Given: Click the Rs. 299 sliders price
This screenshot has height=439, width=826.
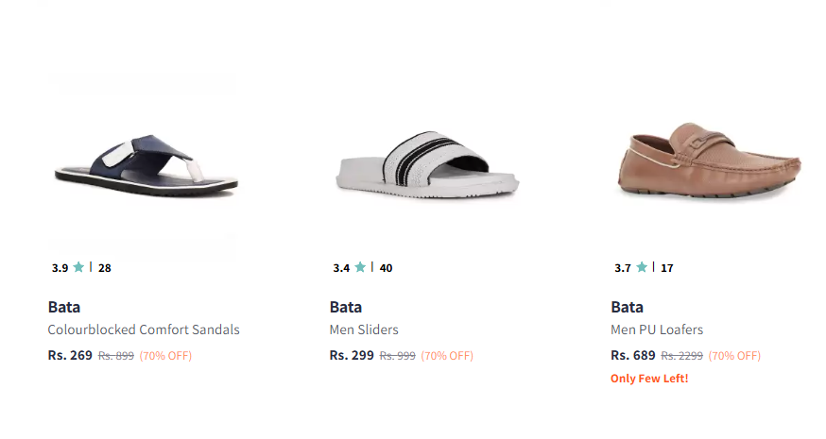Looking at the screenshot, I should click(352, 356).
